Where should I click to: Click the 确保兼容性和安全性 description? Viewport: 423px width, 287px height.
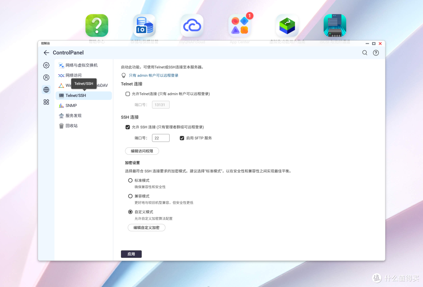tap(150, 187)
